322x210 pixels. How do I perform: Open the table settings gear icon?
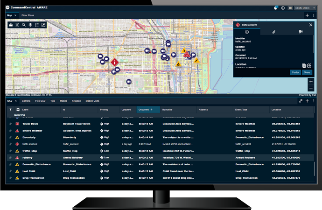click(18, 110)
